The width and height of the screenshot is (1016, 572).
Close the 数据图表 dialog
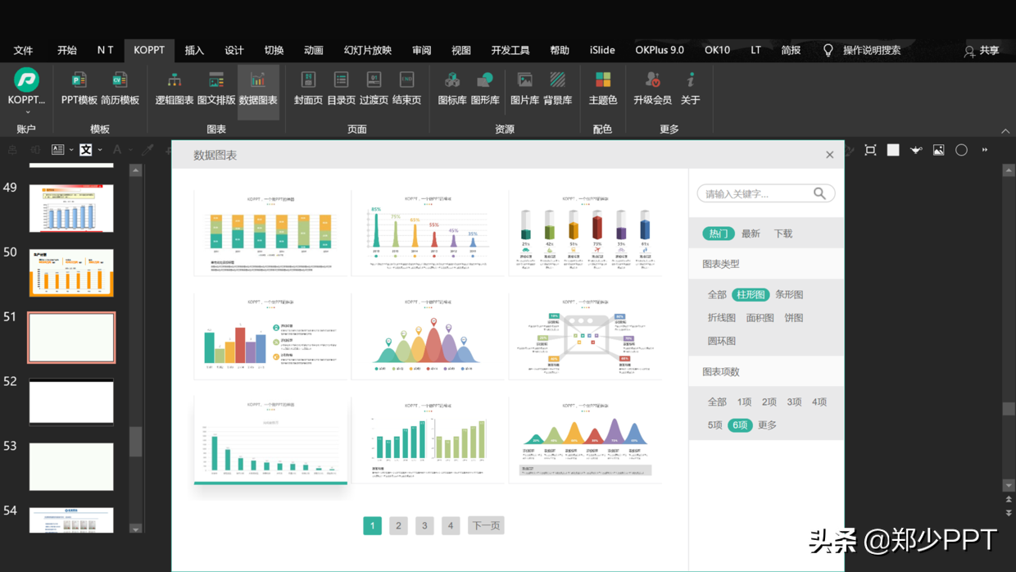click(829, 154)
